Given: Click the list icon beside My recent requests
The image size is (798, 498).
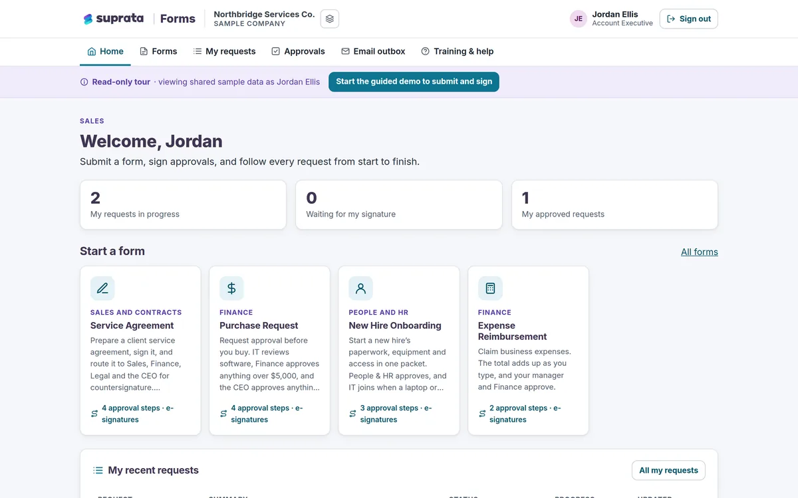Looking at the screenshot, I should pos(98,470).
